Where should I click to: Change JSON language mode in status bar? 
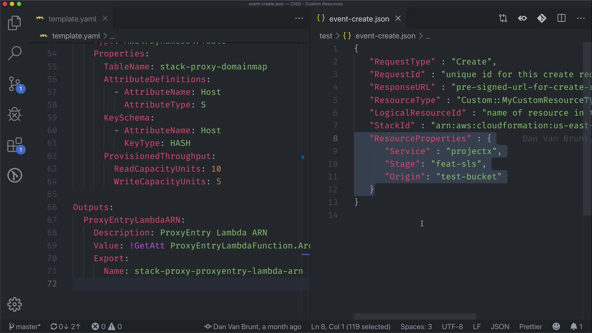500,327
